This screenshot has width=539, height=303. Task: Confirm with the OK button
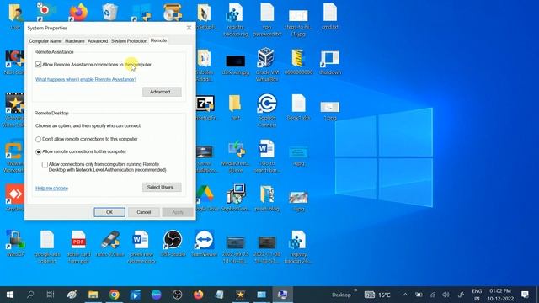[x=109, y=212]
